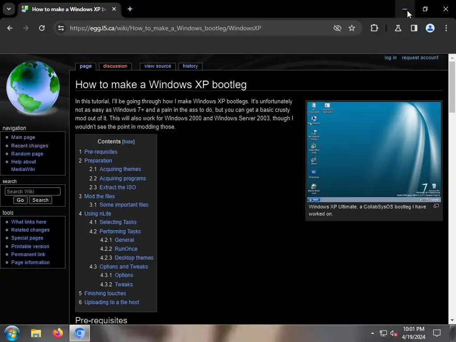
Task: Open Special pages link
Action: coord(27,238)
